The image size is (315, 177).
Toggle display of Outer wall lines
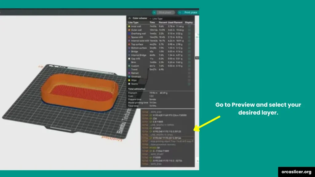(189, 30)
